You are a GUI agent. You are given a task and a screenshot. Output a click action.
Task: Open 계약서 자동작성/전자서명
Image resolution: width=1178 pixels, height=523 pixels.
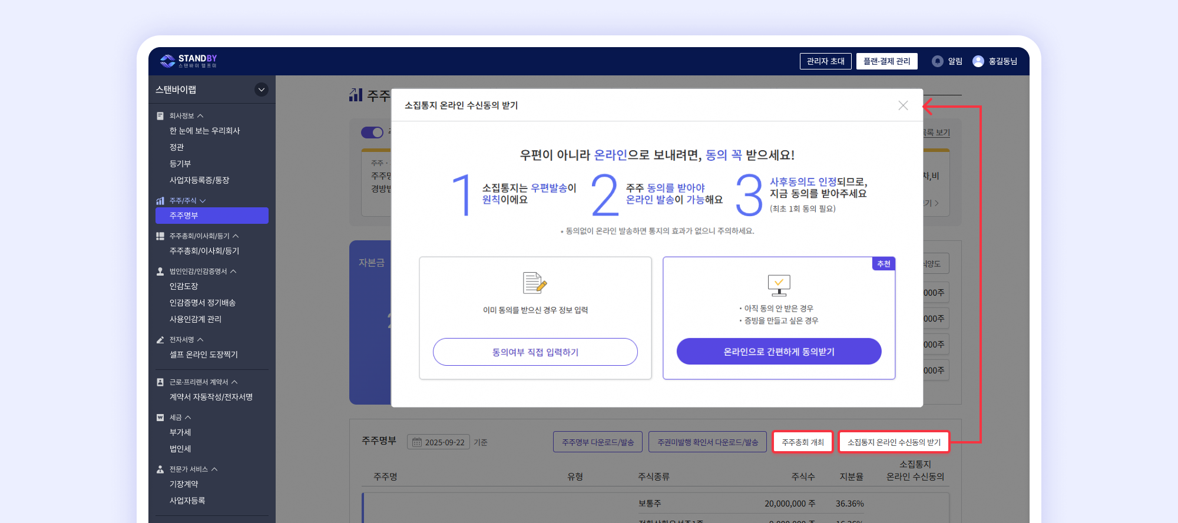211,397
